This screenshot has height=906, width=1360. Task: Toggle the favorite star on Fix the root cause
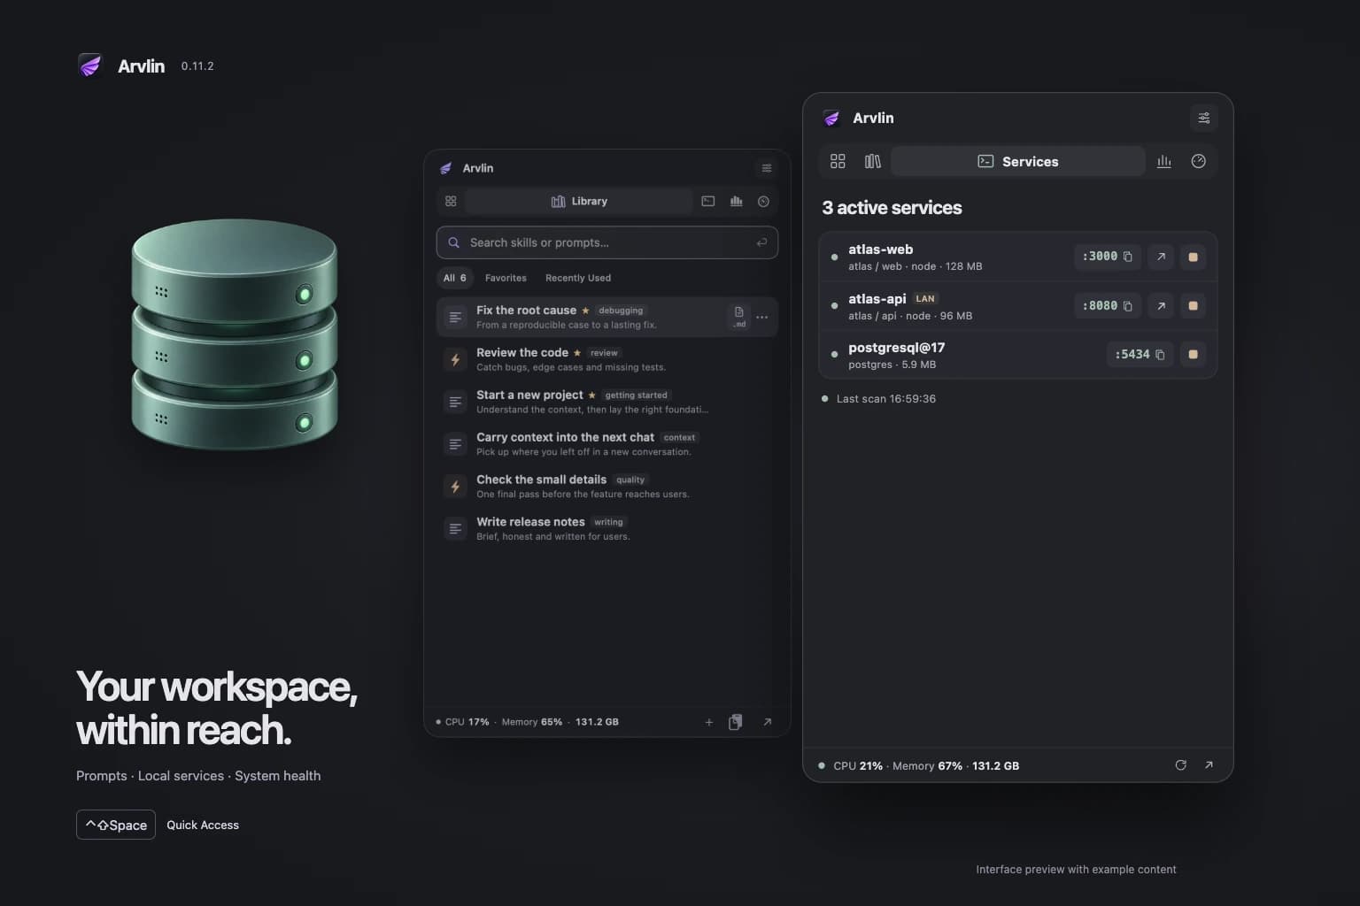[x=585, y=311]
